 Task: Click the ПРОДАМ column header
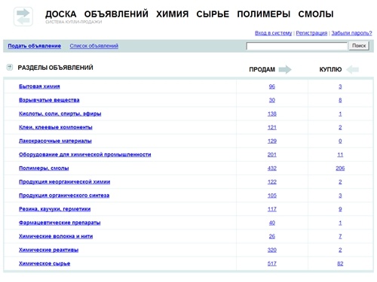262,69
